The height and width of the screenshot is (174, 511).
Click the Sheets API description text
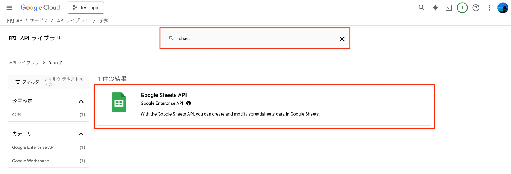[230, 114]
